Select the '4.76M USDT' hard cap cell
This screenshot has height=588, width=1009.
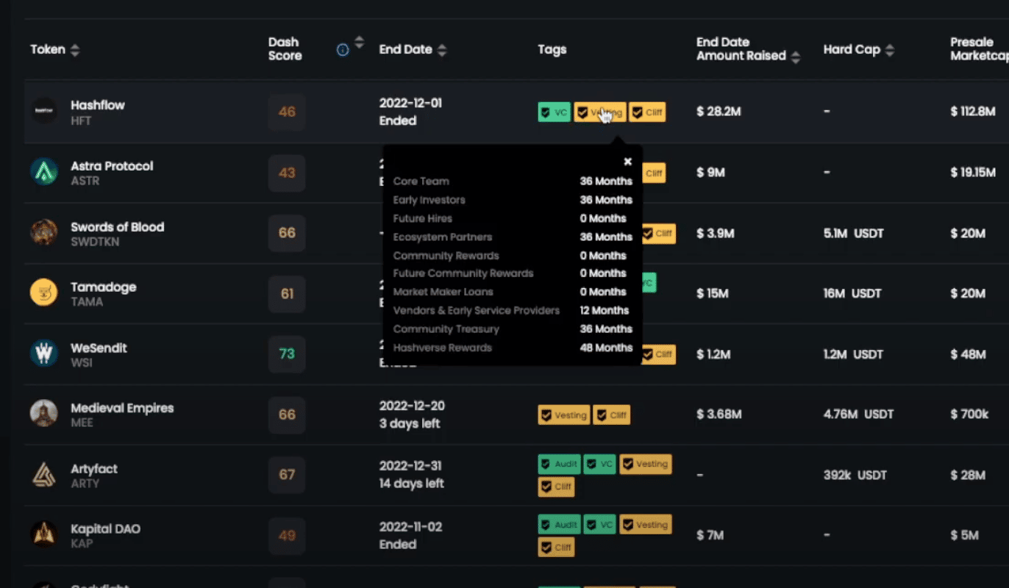point(858,415)
